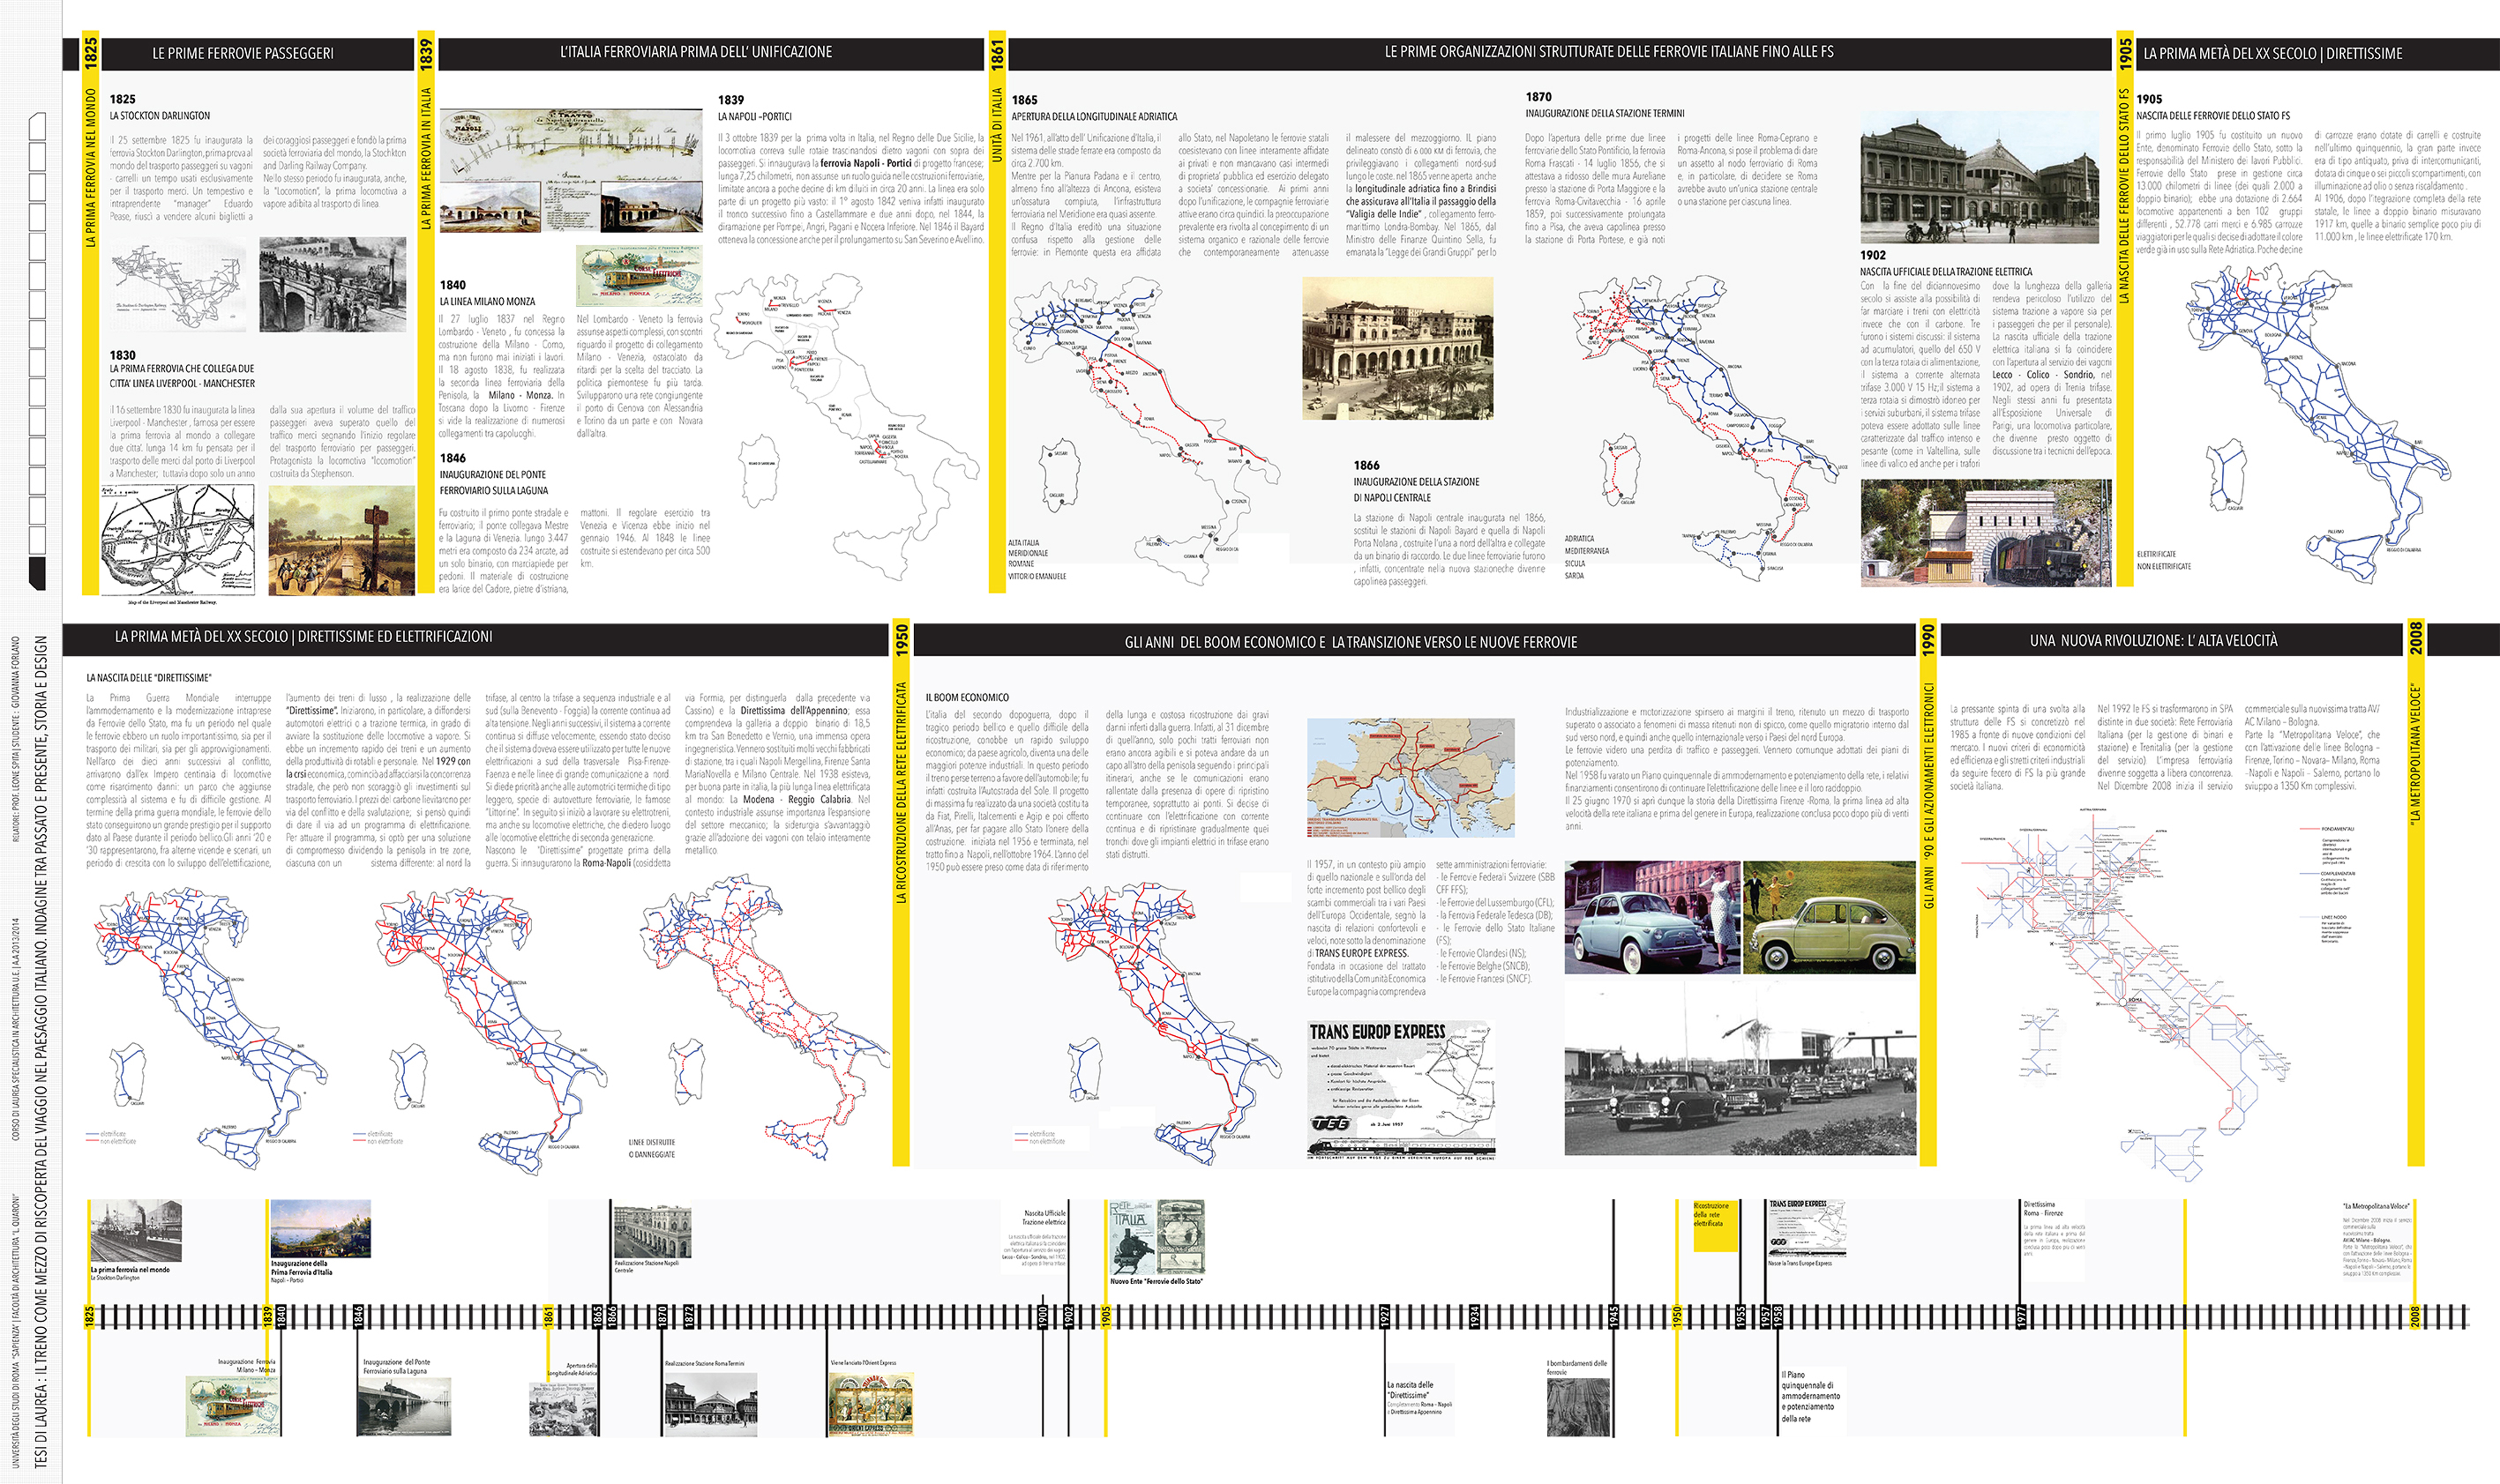
Task: Click the 2008 marker on the railway timeline
Action: pos(2414,1317)
